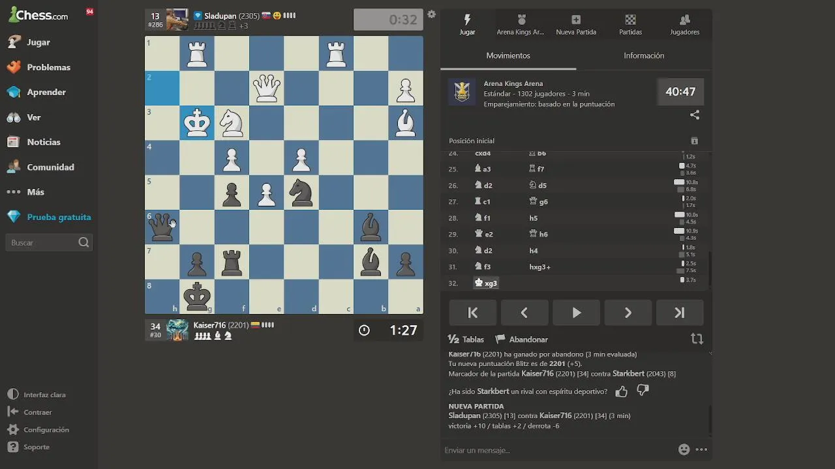Expand the Más menu
Viewport: 835px width, 469px height.
click(x=35, y=192)
